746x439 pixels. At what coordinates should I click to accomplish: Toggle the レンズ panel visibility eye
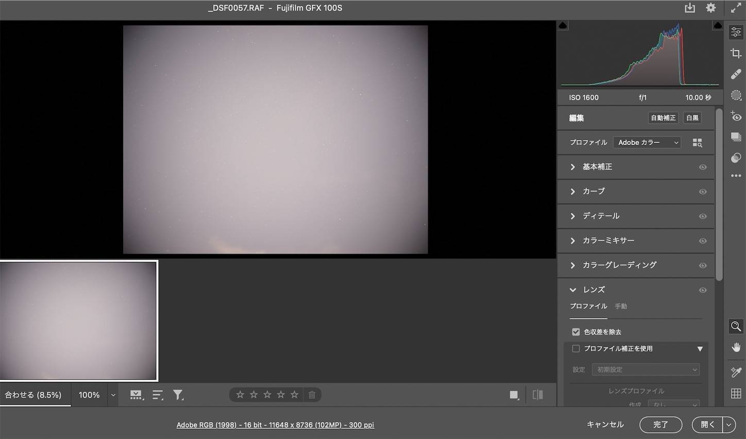pyautogui.click(x=703, y=290)
